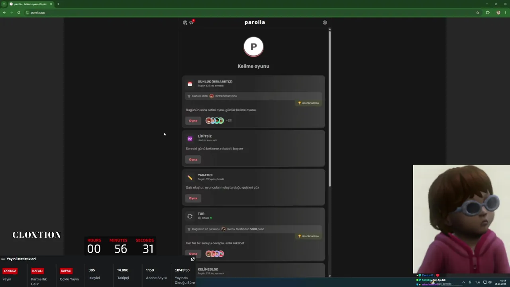Reload the parolla.app page
Screen dimensions: 510x287
[x=19, y=12]
